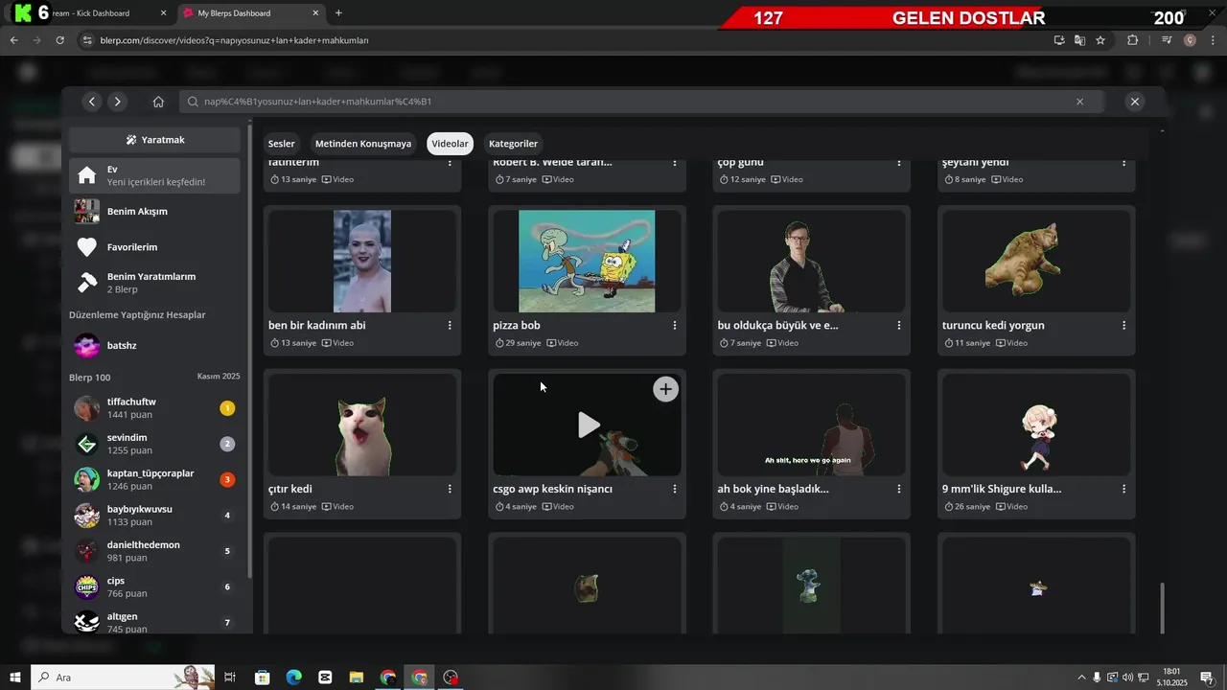1227x690 pixels.
Task: Open options for 9 mm'lik Shigure
Action: [x=1123, y=489]
